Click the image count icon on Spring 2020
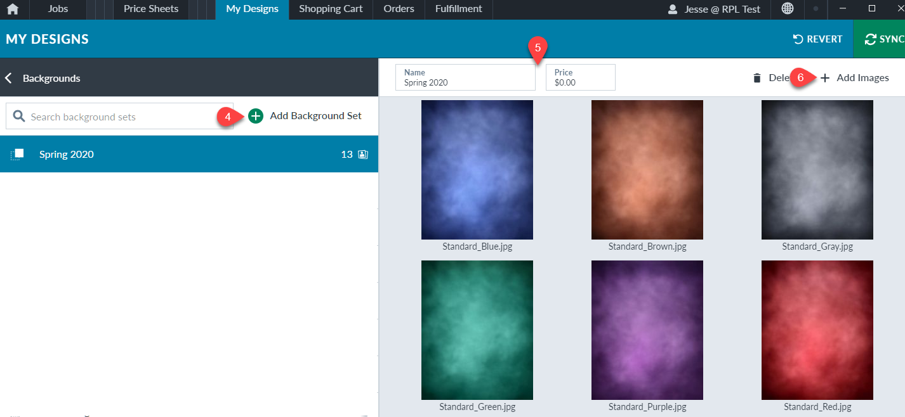The image size is (905, 417). point(363,154)
